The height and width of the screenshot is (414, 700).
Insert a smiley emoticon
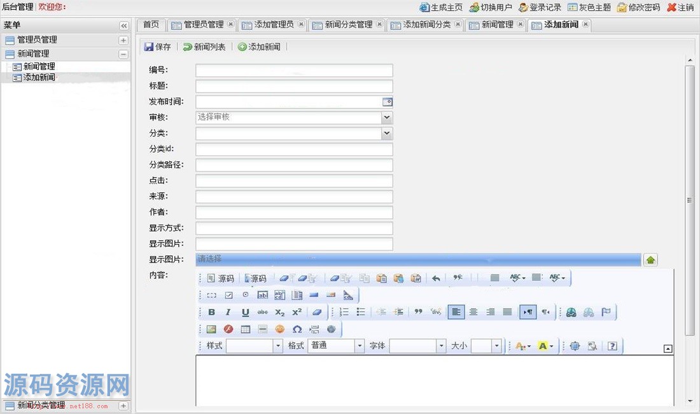tap(280, 329)
